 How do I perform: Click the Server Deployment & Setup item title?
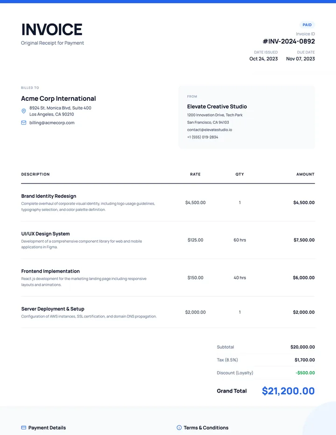53,309
